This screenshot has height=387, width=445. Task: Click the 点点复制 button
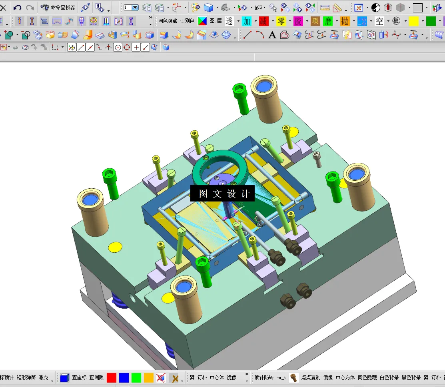(x=311, y=377)
